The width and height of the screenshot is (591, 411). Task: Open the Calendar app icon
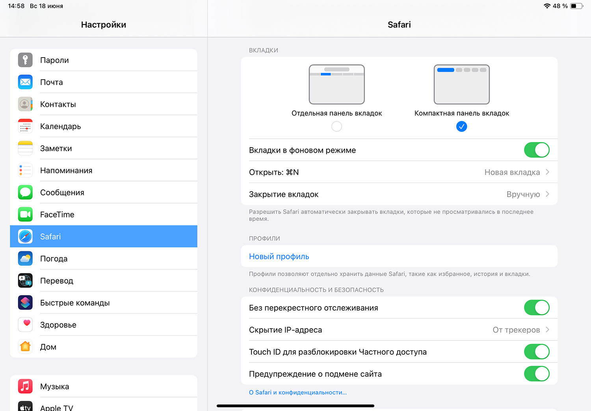(25, 126)
